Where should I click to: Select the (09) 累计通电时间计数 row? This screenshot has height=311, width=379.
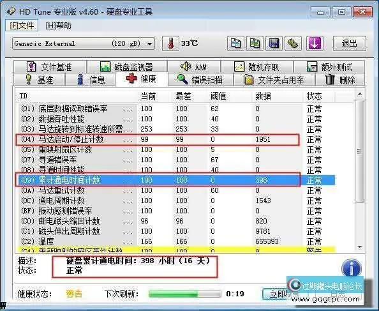pyautogui.click(x=177, y=180)
